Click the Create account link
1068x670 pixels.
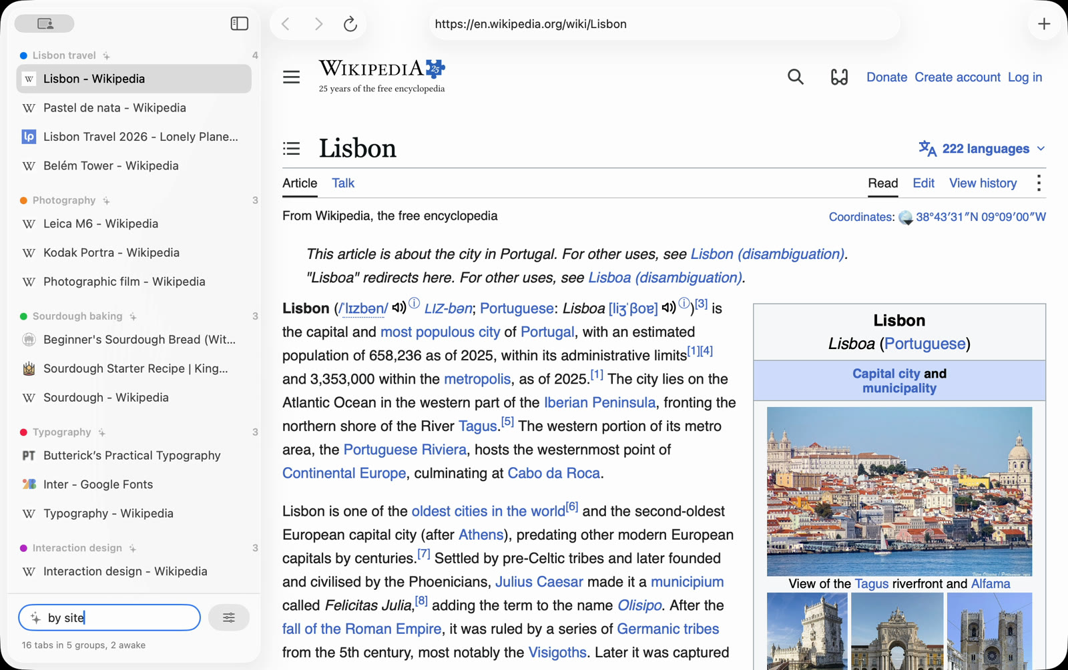[x=957, y=77]
